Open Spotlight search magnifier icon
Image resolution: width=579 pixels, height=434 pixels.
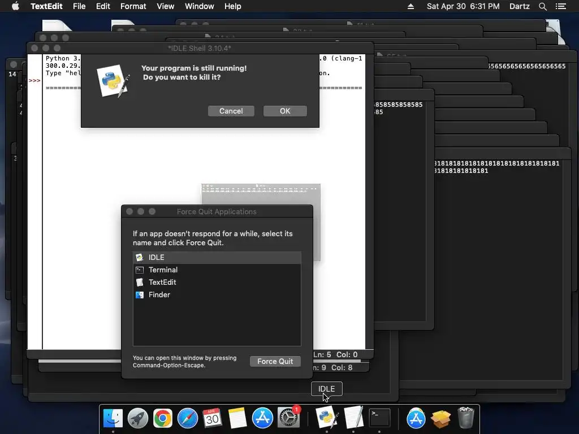(542, 6)
